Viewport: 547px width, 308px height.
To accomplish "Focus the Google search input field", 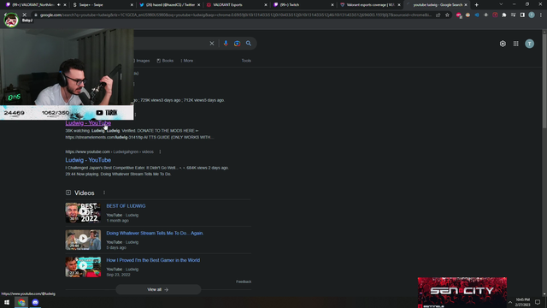I will pyautogui.click(x=170, y=44).
